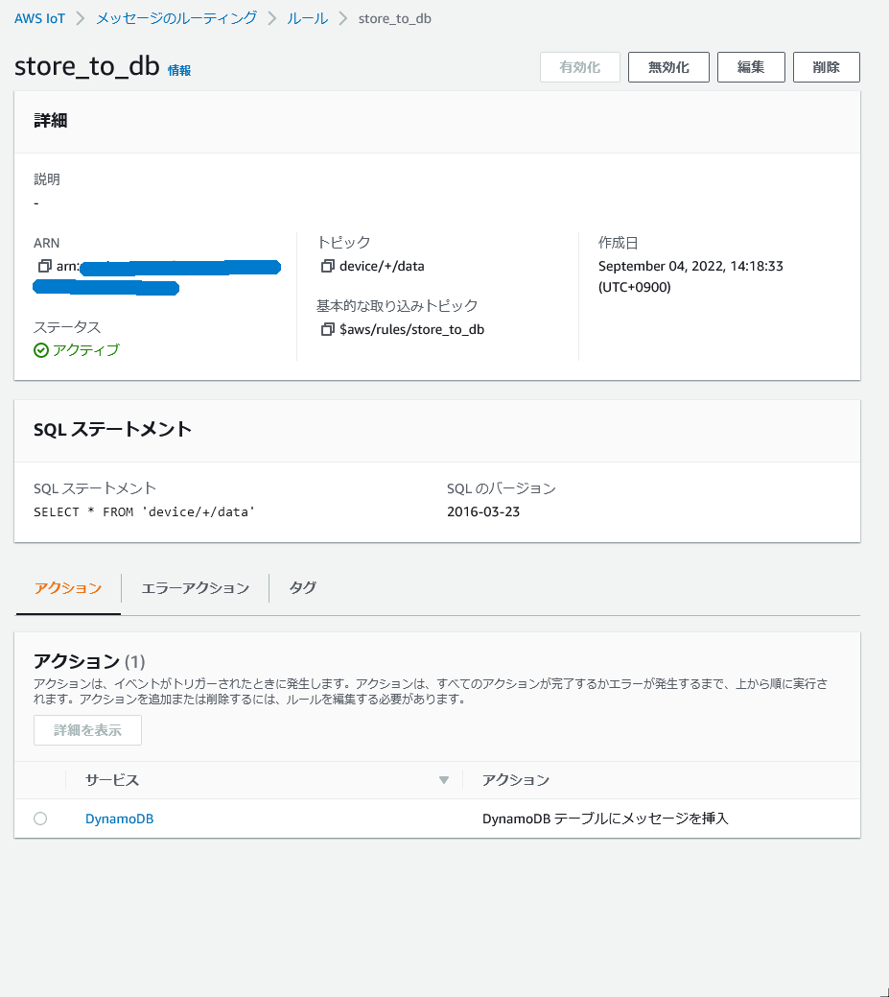This screenshot has height=997, width=889.
Task: Click the SQL version value 2016-03-23
Action: tap(483, 511)
